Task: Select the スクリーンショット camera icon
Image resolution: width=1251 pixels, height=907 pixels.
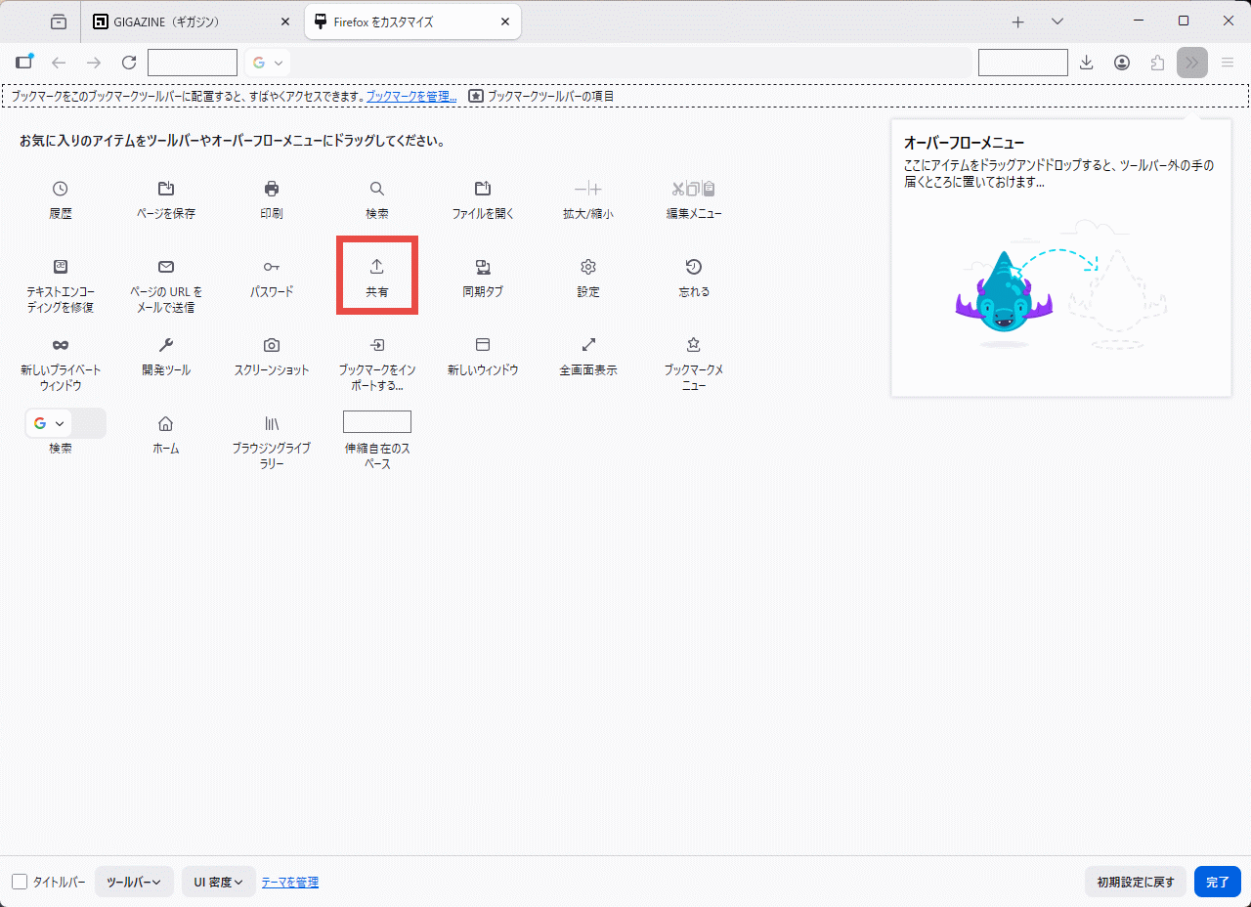Action: pyautogui.click(x=272, y=345)
